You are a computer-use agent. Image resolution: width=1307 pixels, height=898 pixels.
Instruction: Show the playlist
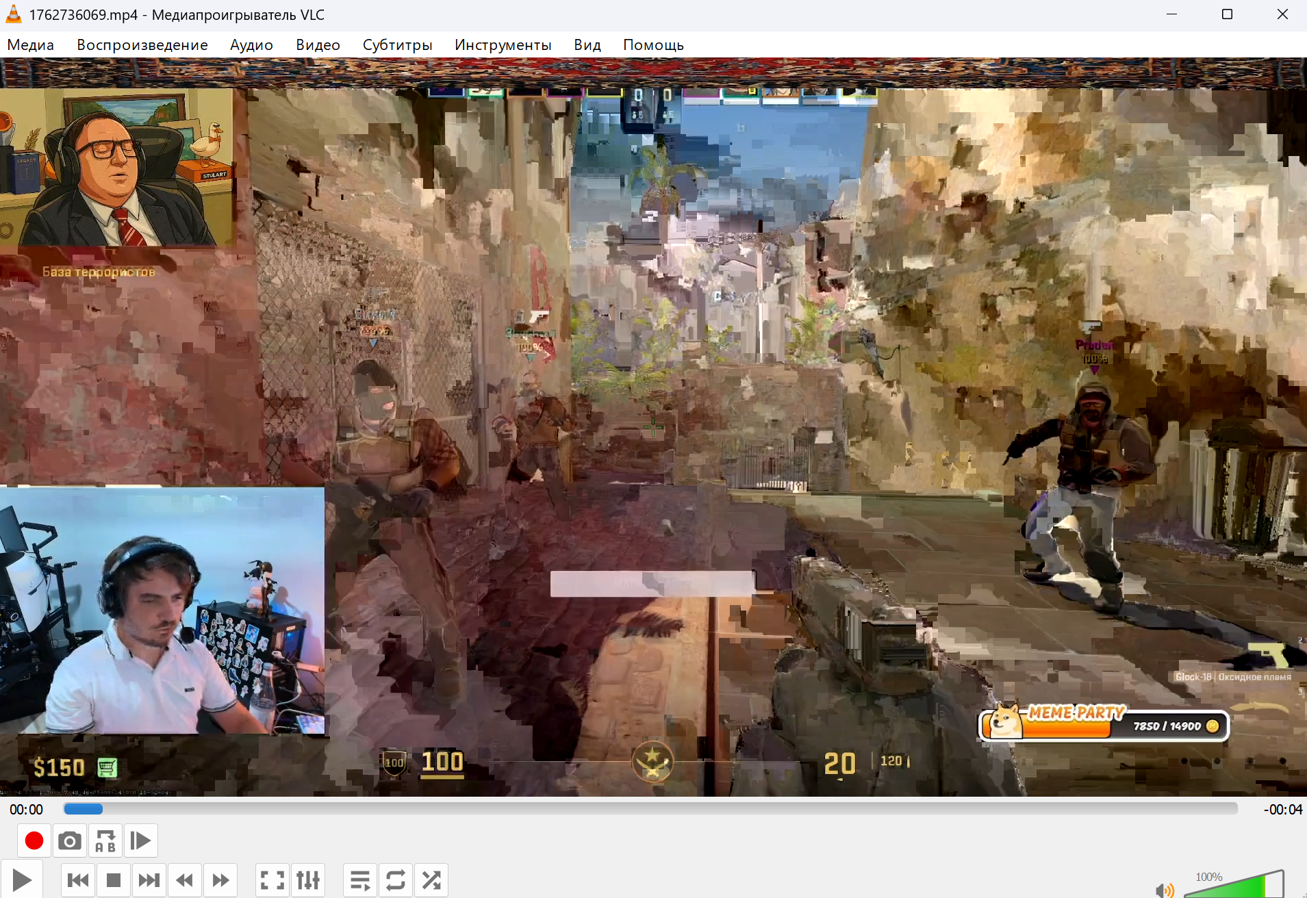point(360,880)
